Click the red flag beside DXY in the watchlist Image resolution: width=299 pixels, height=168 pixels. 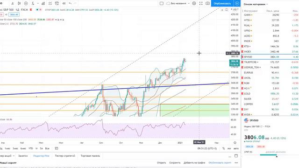tap(242, 110)
